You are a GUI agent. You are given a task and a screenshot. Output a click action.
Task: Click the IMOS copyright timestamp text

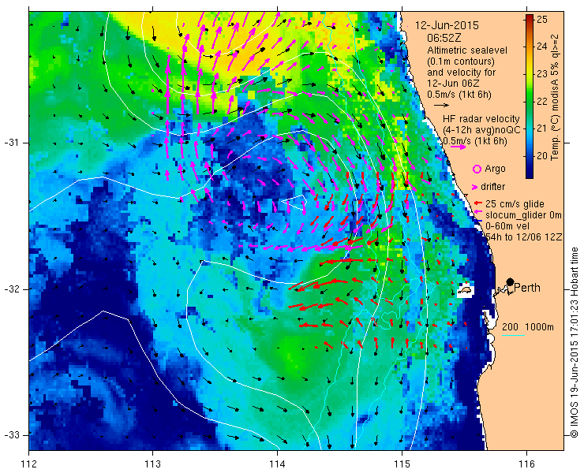click(574, 342)
